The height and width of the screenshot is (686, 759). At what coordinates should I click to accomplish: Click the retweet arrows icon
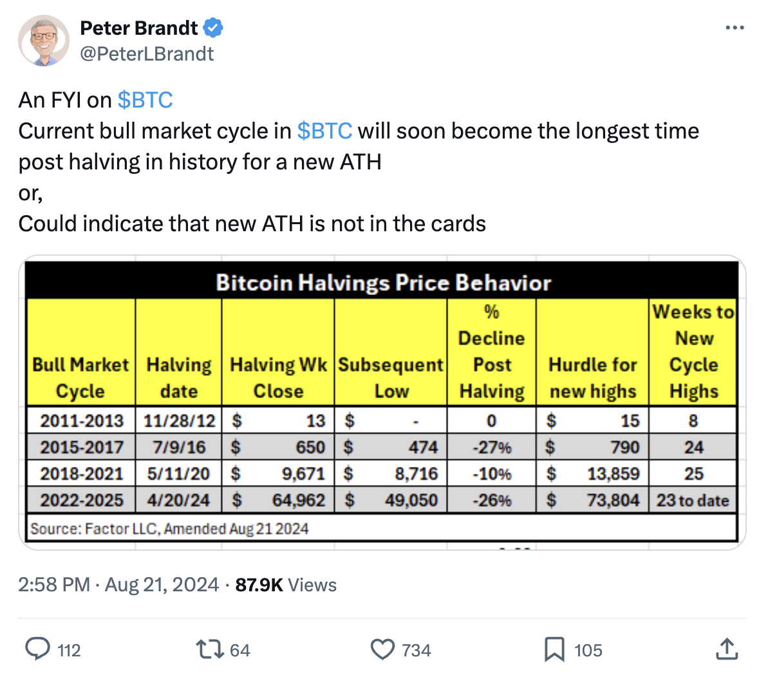coord(209,649)
